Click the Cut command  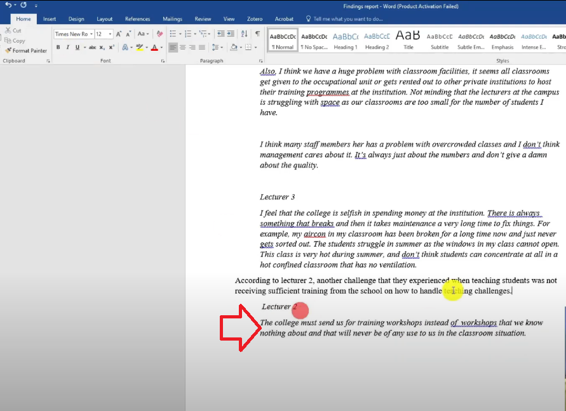tap(13, 30)
